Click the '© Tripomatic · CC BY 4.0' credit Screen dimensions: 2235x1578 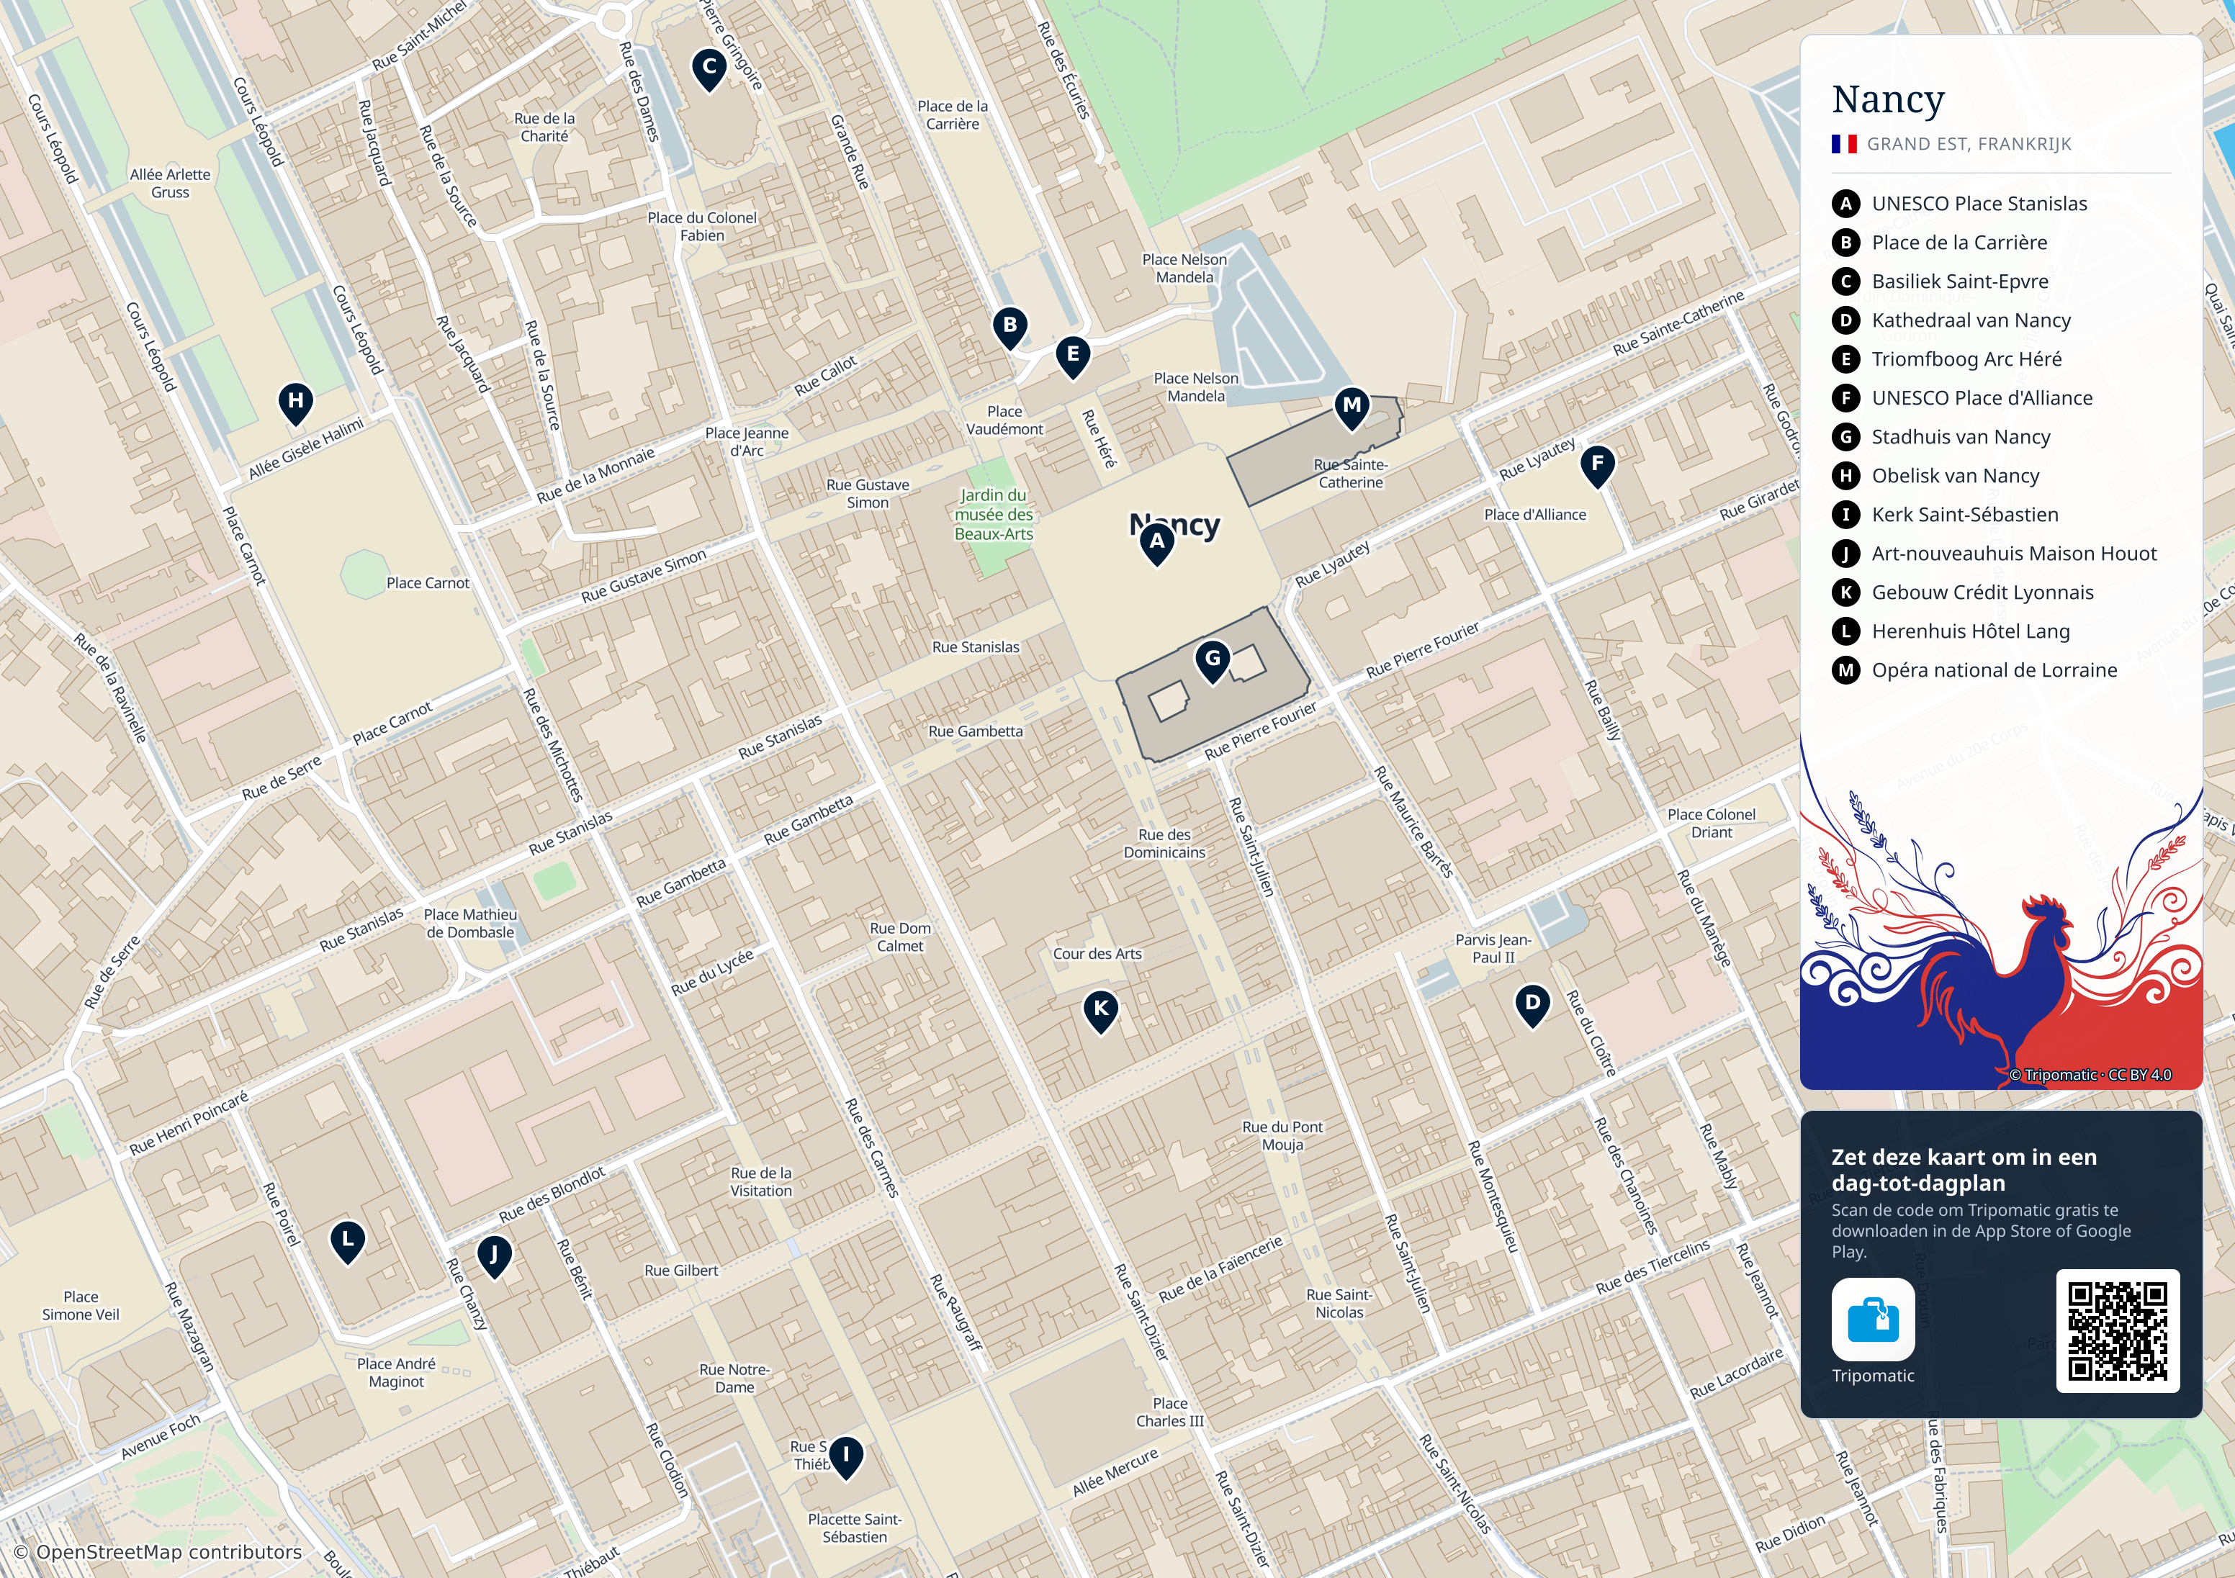click(x=2090, y=1075)
